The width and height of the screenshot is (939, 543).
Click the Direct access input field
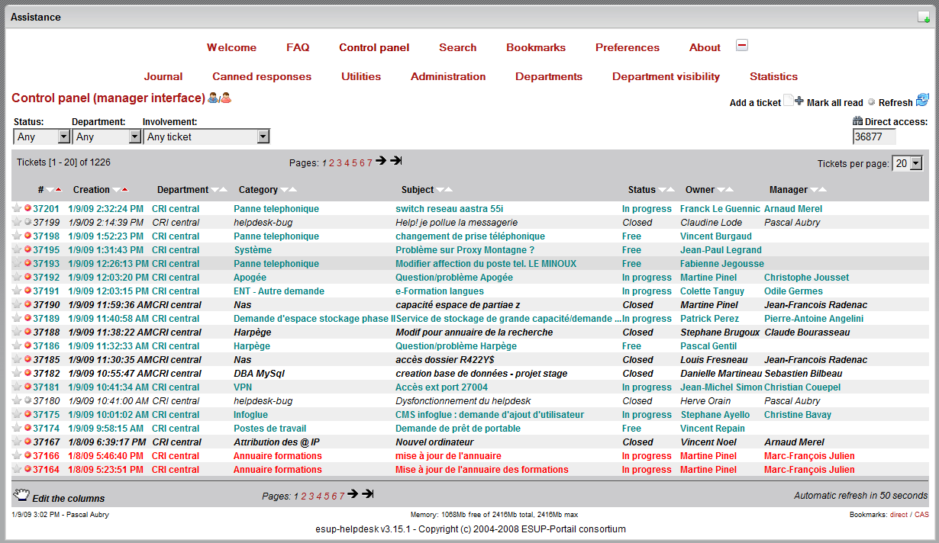pos(873,137)
